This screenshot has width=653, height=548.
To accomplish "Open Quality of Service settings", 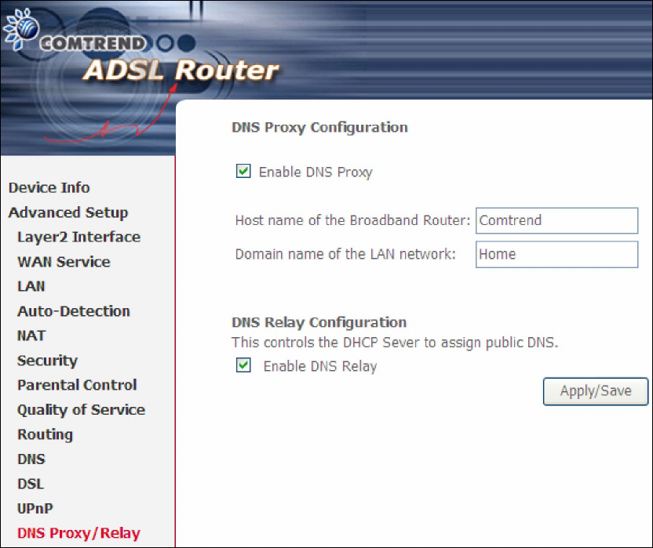I will click(81, 410).
